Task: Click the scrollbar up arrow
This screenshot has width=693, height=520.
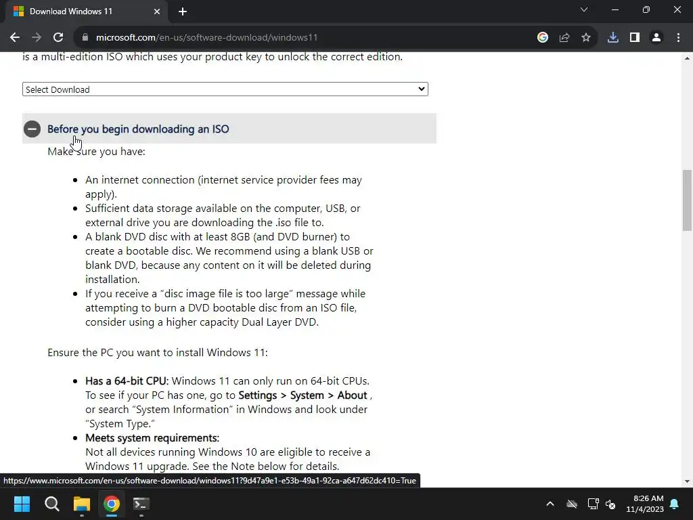Action: 688,58
